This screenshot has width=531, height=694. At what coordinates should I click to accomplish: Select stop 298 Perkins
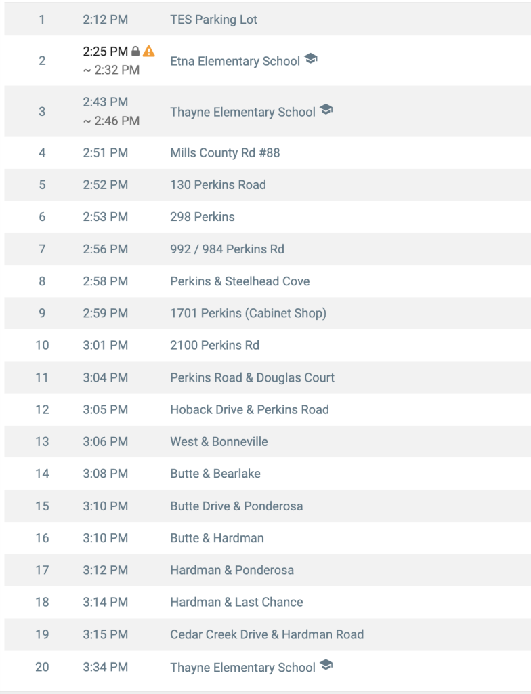click(x=268, y=217)
